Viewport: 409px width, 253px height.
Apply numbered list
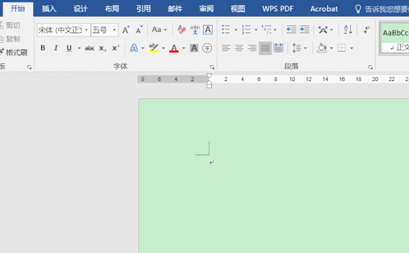246,29
